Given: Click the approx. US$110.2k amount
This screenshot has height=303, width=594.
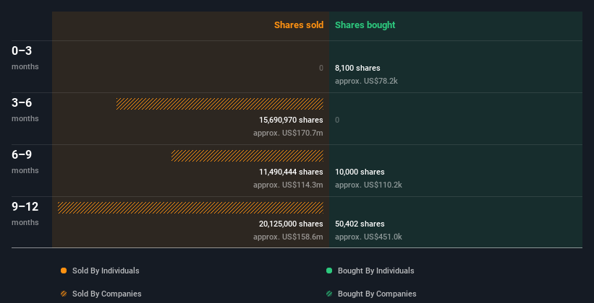Looking at the screenshot, I should click(x=368, y=185).
